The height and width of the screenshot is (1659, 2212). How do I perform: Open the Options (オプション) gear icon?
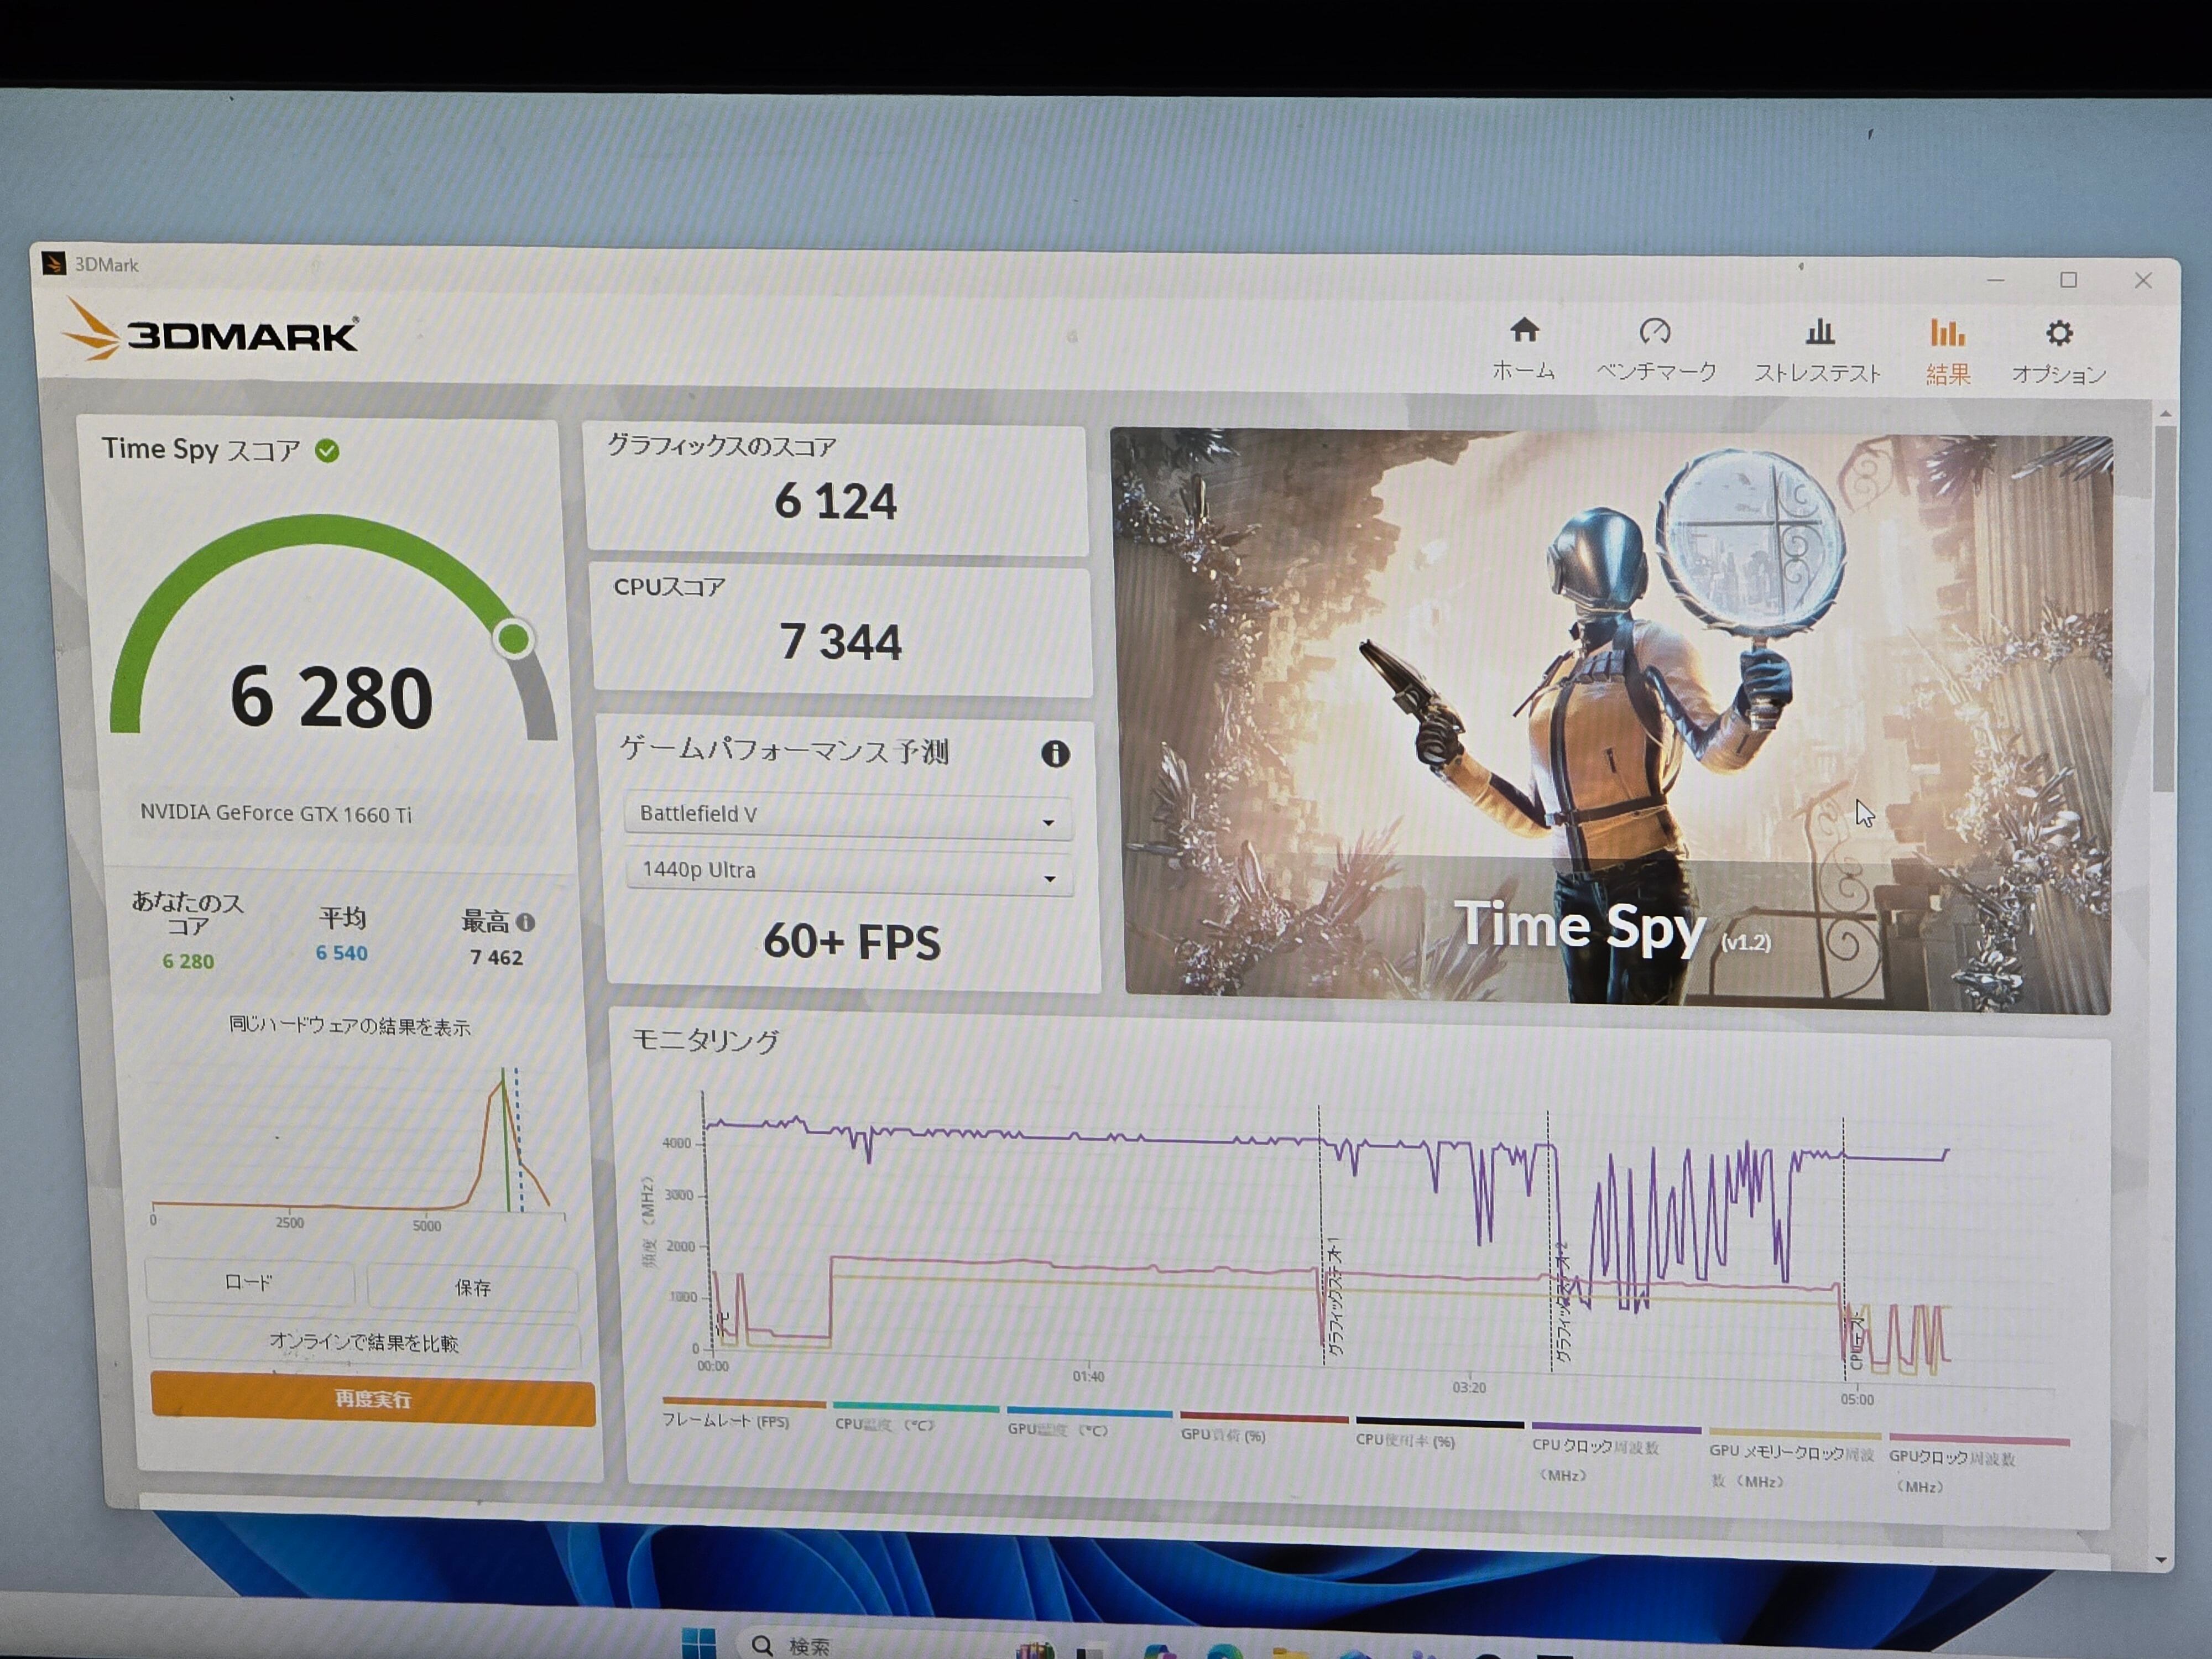click(x=2059, y=334)
